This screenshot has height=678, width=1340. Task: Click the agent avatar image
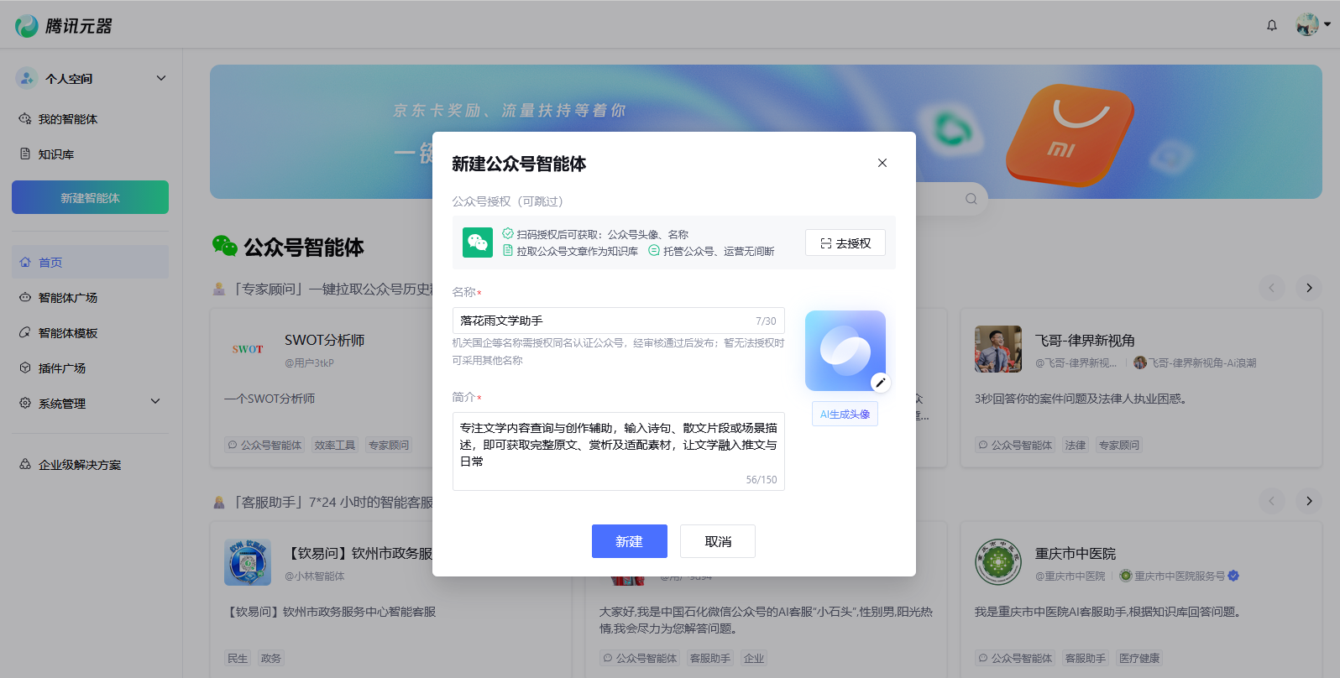845,351
